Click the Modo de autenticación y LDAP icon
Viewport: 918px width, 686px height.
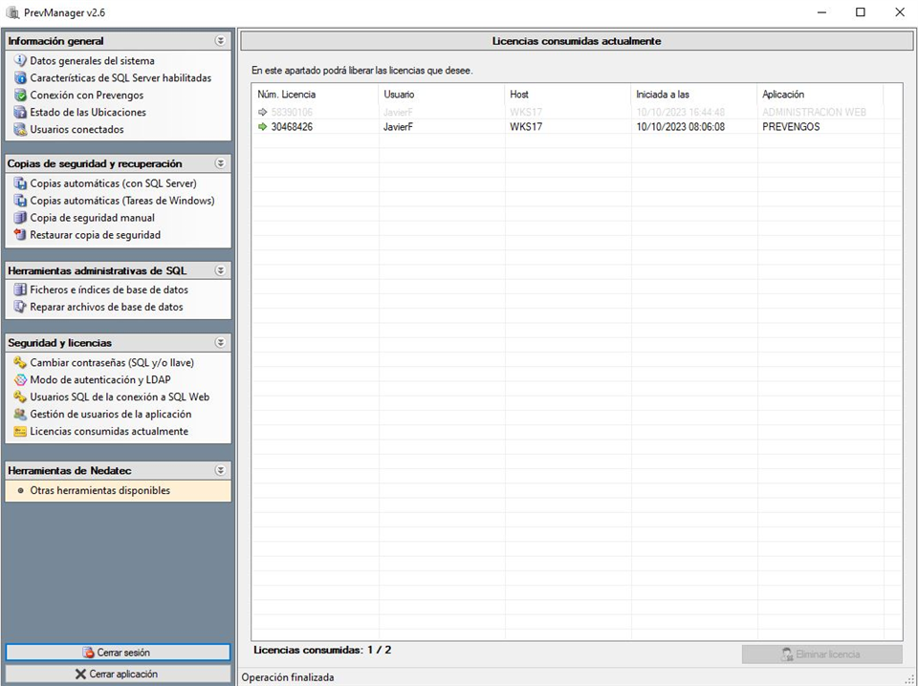click(20, 380)
